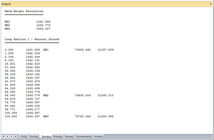Image resolution: width=214 pixels, height=140 pixels.
Task: Click the Bend Height Extraction heading
Action: pos(24,11)
